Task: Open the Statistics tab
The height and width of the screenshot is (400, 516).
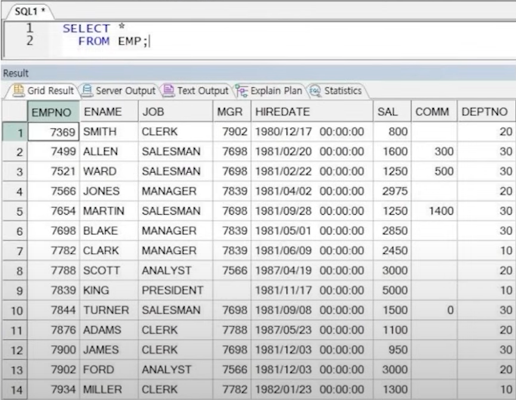Action: (x=336, y=91)
